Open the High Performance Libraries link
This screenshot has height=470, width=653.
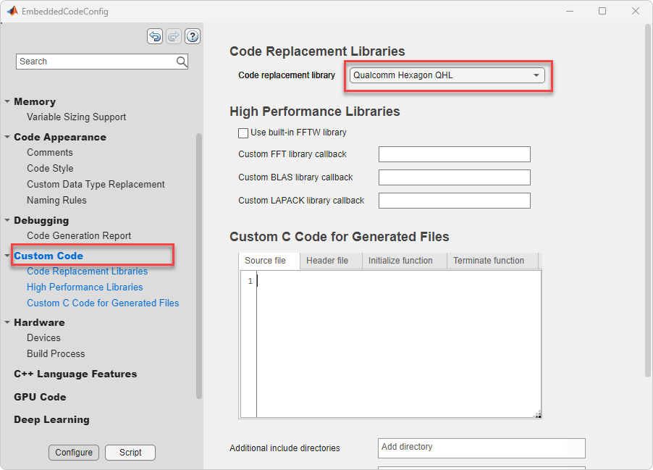click(85, 288)
